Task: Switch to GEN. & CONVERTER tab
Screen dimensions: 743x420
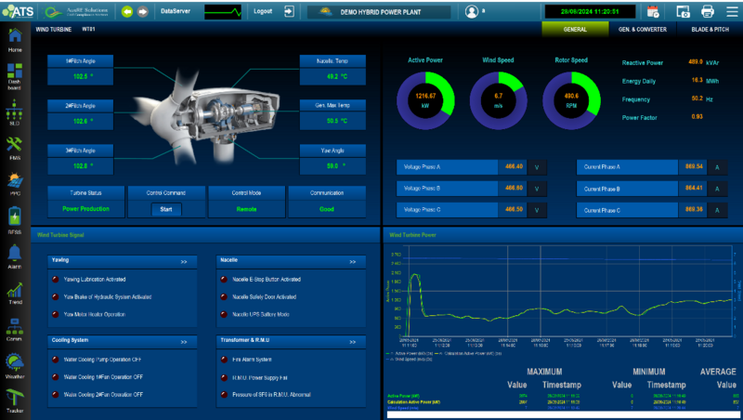Action: pyautogui.click(x=642, y=30)
